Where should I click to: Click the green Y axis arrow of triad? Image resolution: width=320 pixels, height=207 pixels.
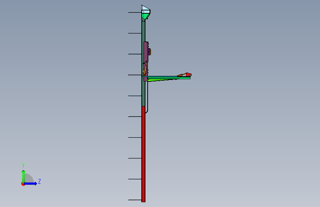coord(24,176)
